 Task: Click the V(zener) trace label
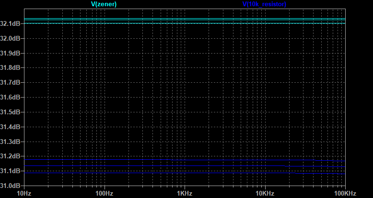104,4
